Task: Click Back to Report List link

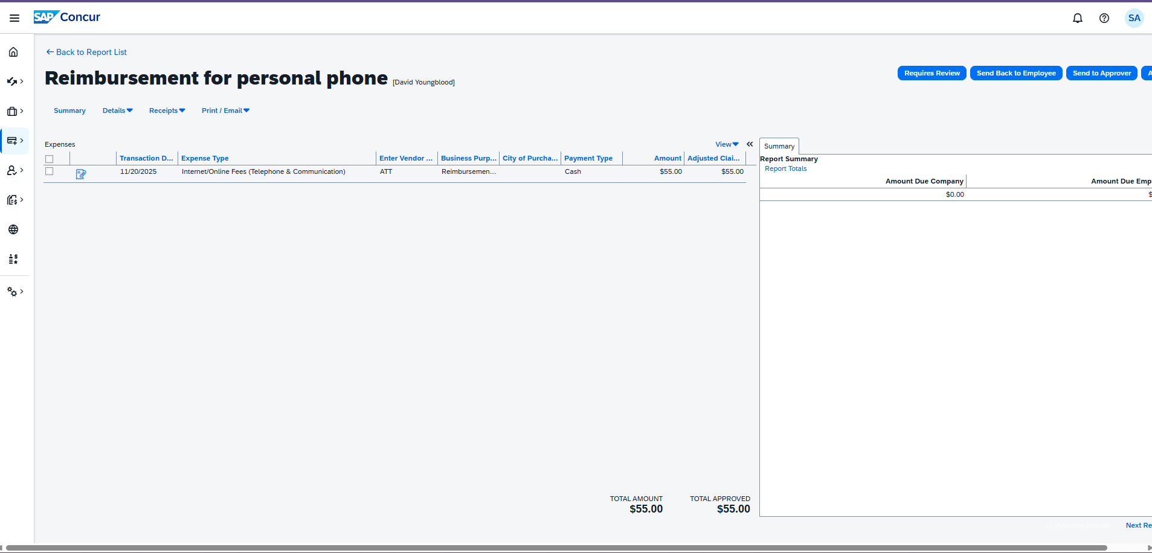Action: 86,52
